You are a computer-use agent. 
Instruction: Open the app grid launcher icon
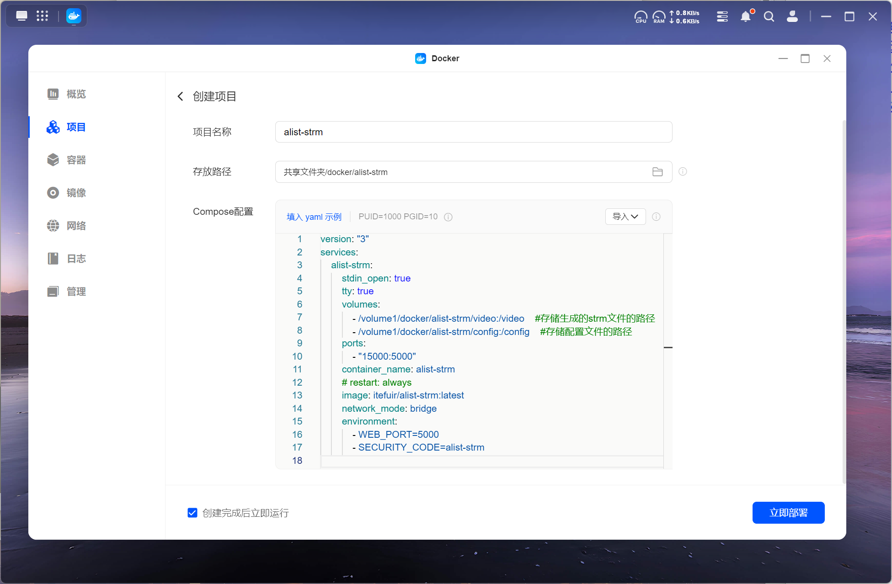[42, 16]
